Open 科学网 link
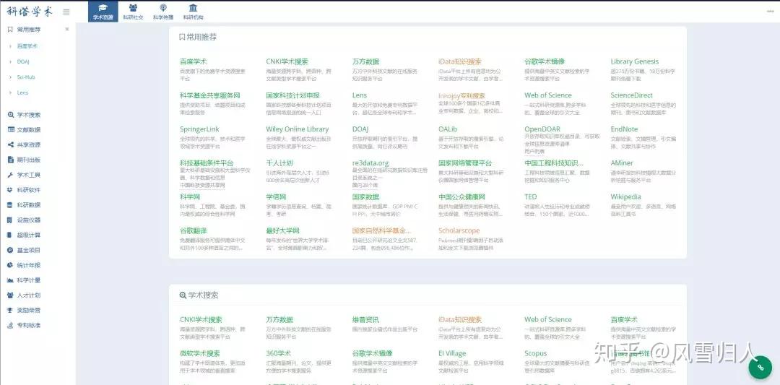Viewport: 780px width, 385px height. tap(190, 197)
